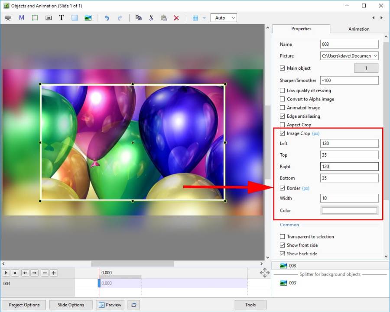Screen dimensions: 390x312
Task: Enable the Aspect Crop checkbox
Action: tap(283, 125)
